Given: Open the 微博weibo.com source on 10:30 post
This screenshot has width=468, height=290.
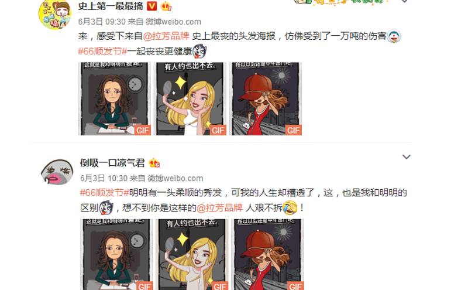Looking at the screenshot, I should pos(175,178).
